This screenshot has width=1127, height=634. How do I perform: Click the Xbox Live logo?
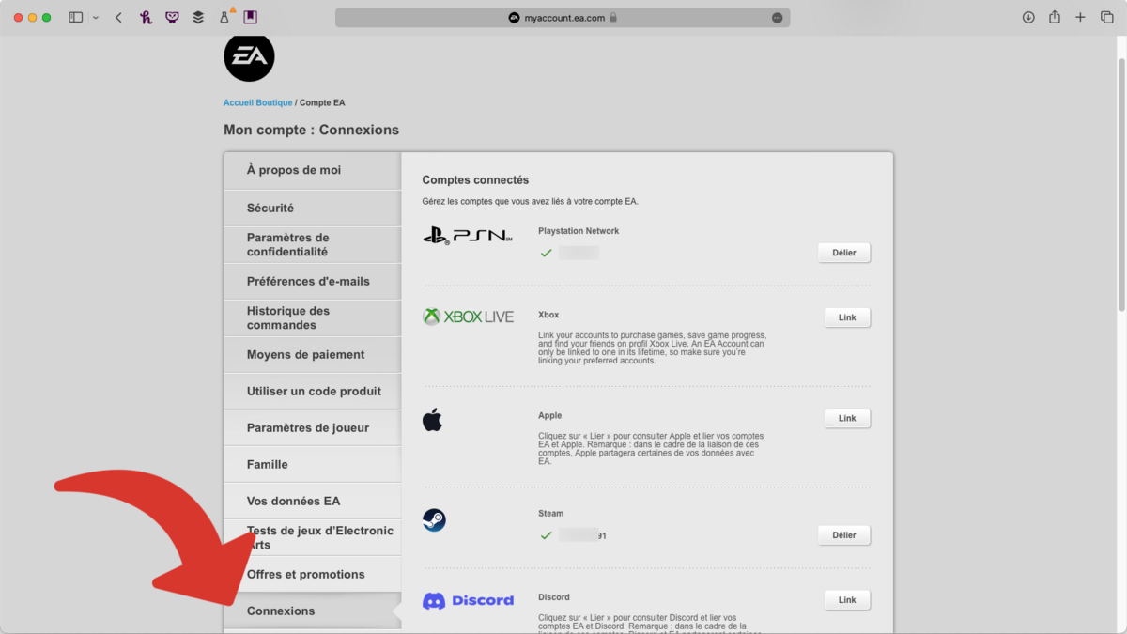[468, 317]
